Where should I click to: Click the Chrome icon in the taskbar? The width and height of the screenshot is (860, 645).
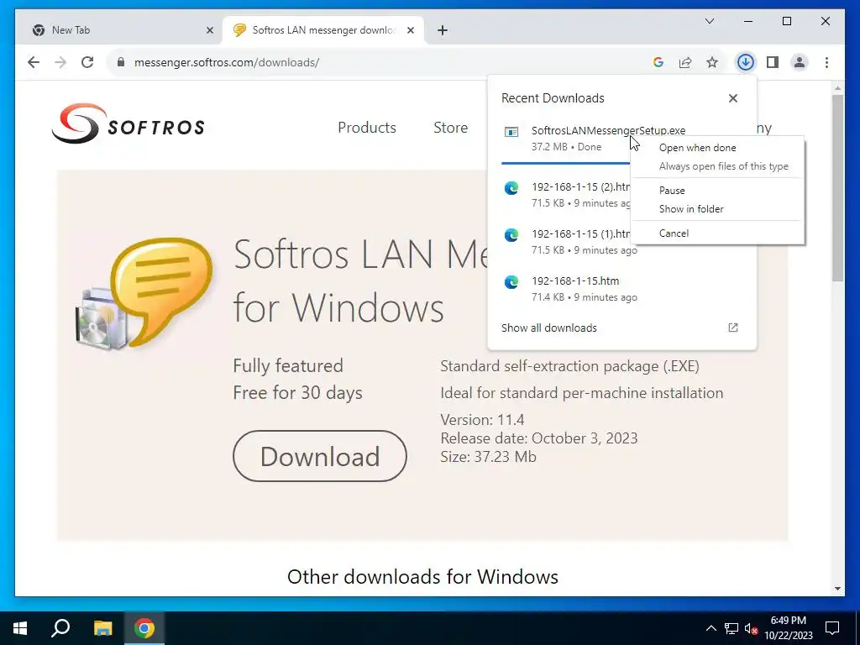(x=144, y=628)
